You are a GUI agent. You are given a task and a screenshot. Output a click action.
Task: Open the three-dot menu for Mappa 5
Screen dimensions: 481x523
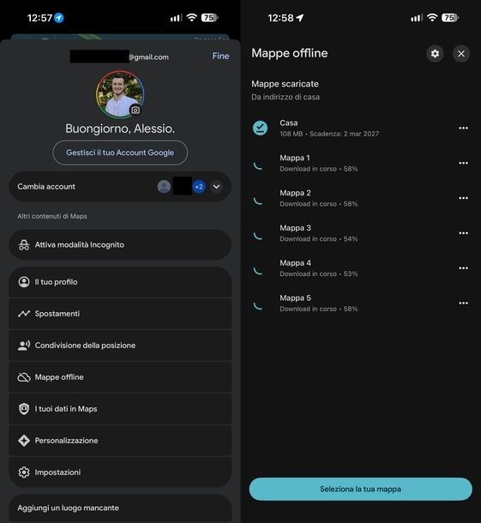[463, 304]
